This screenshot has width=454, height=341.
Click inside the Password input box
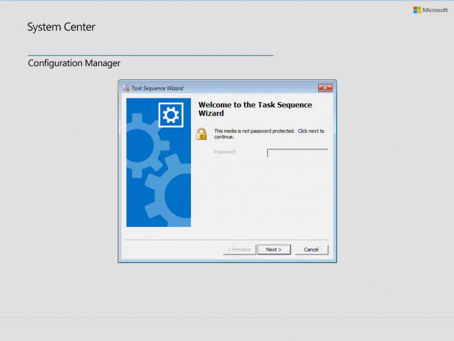tap(297, 152)
